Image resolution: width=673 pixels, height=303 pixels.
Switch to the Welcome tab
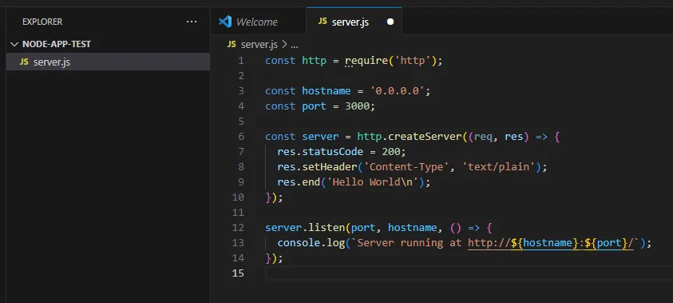tap(257, 22)
